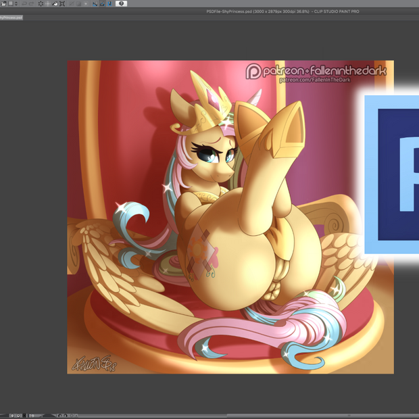This screenshot has width=419, height=419.
Task: Open the question mark help button
Action: pos(121,3)
